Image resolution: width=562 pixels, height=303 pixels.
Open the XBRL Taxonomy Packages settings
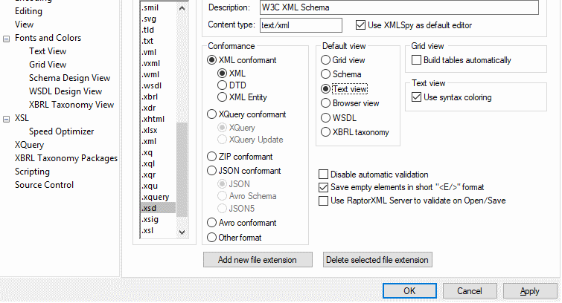pos(66,158)
